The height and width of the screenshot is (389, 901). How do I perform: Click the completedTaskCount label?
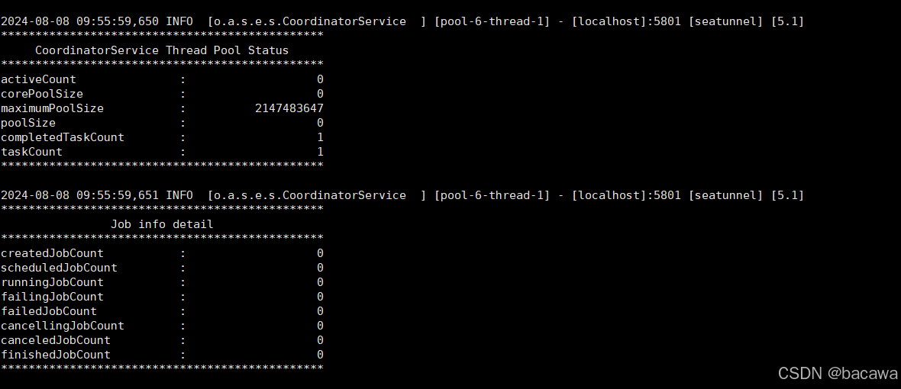[63, 138]
